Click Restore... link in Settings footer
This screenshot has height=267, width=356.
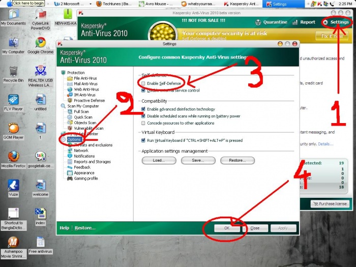[x=85, y=228]
